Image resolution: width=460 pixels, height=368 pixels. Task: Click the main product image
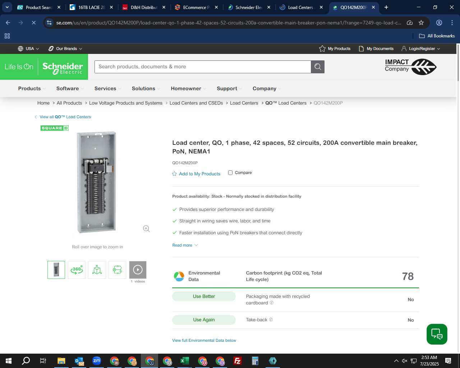[x=97, y=182]
